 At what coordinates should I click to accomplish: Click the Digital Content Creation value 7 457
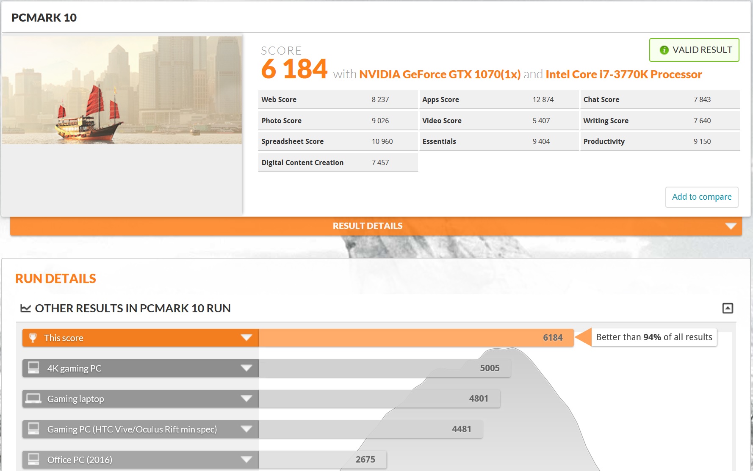point(380,163)
